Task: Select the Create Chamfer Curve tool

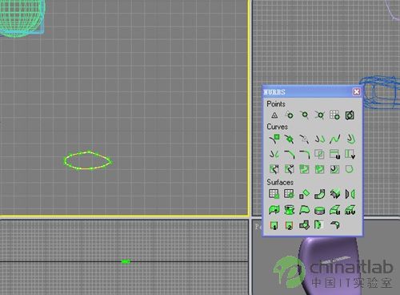Action: pos(290,154)
